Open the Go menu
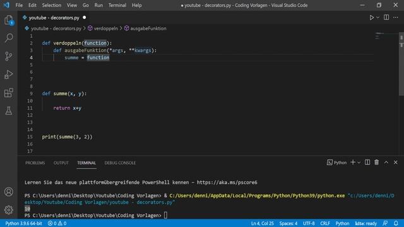 pos(86,5)
